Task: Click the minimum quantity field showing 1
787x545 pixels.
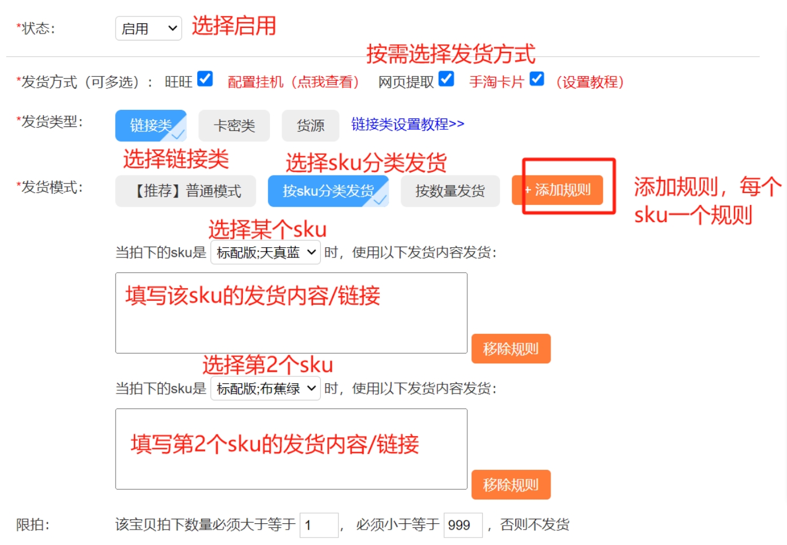Action: point(318,524)
